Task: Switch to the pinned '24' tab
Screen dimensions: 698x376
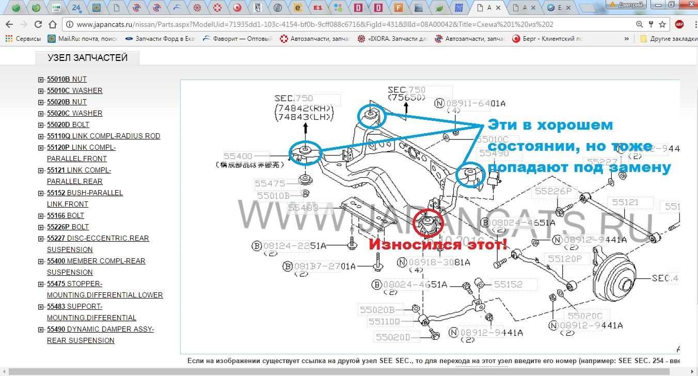Action: pyautogui.click(x=76, y=8)
